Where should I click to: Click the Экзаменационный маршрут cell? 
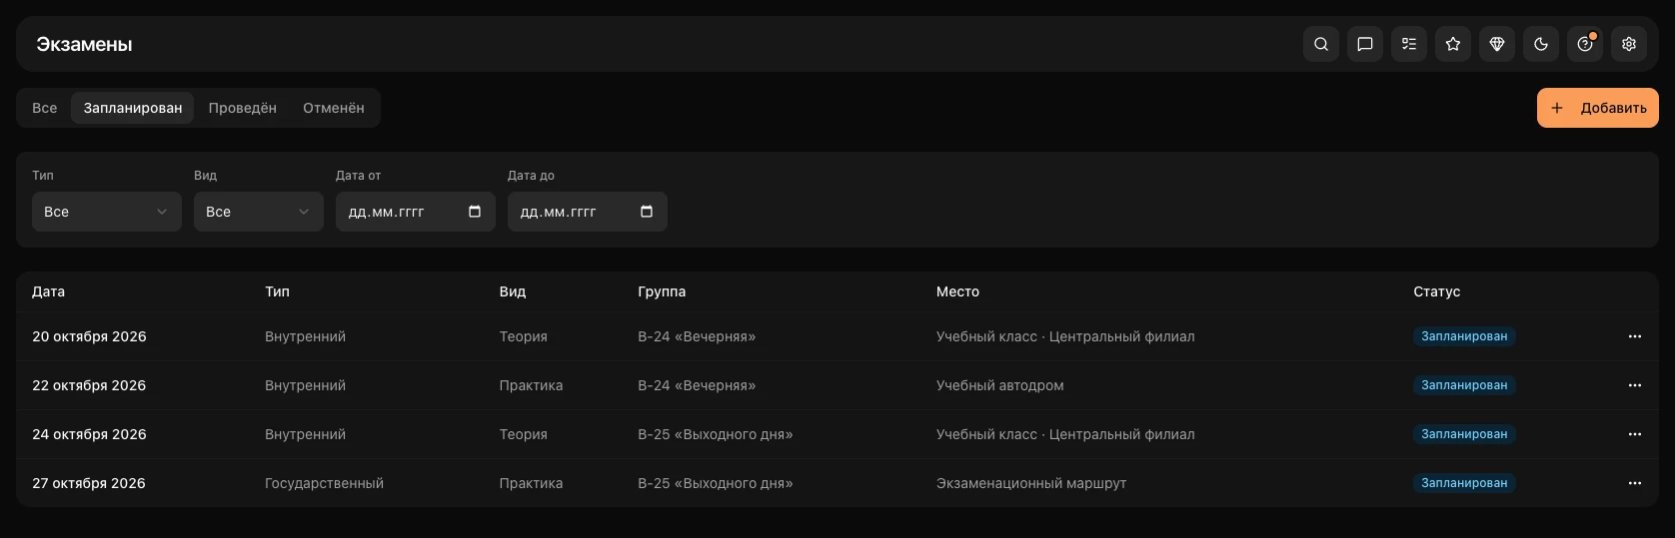pos(1031,483)
